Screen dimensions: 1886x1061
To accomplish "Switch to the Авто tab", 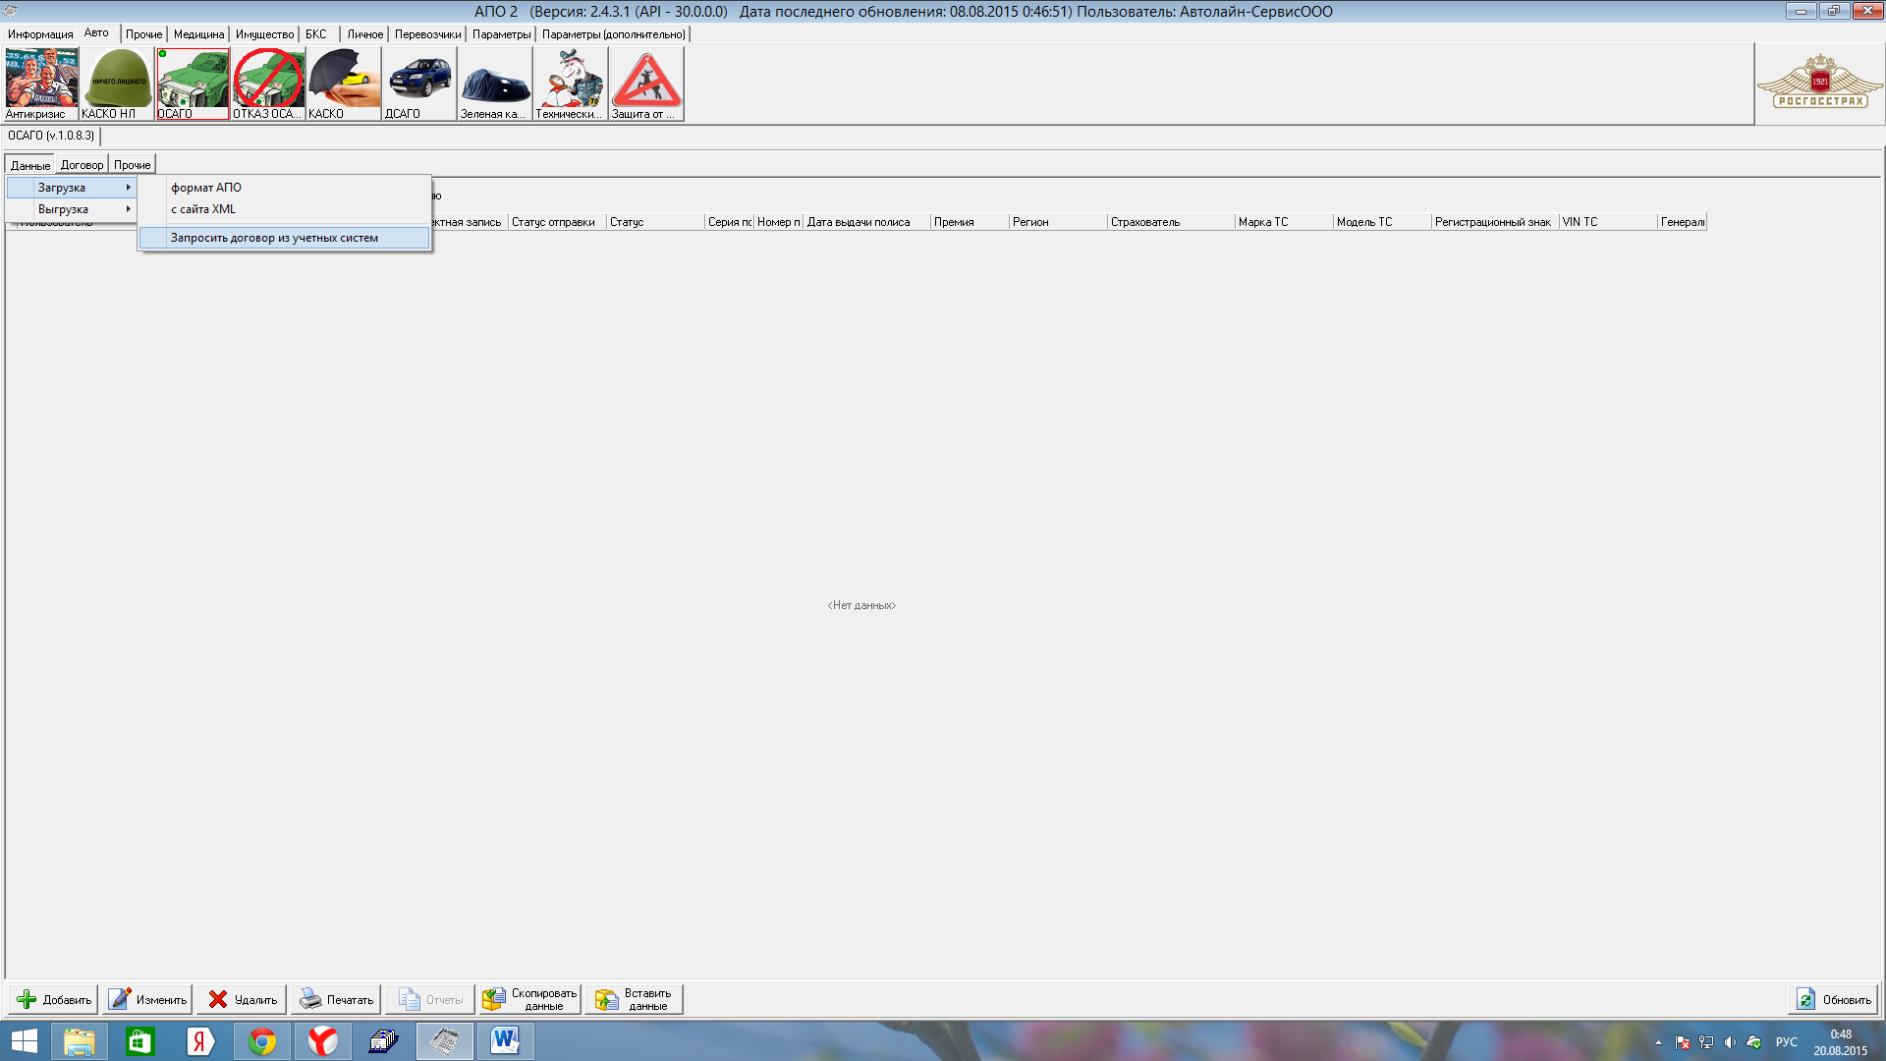I will 97,33.
